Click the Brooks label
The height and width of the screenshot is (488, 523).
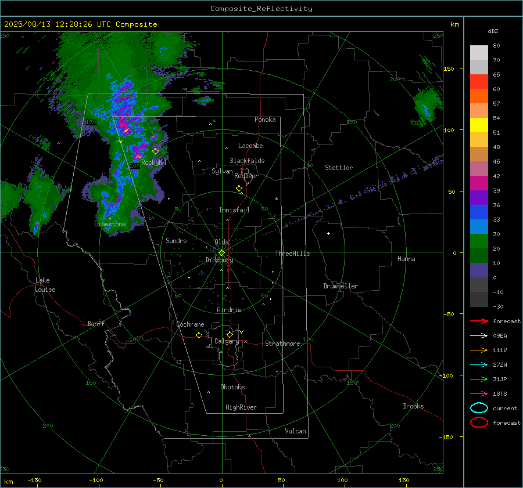tap(413, 406)
